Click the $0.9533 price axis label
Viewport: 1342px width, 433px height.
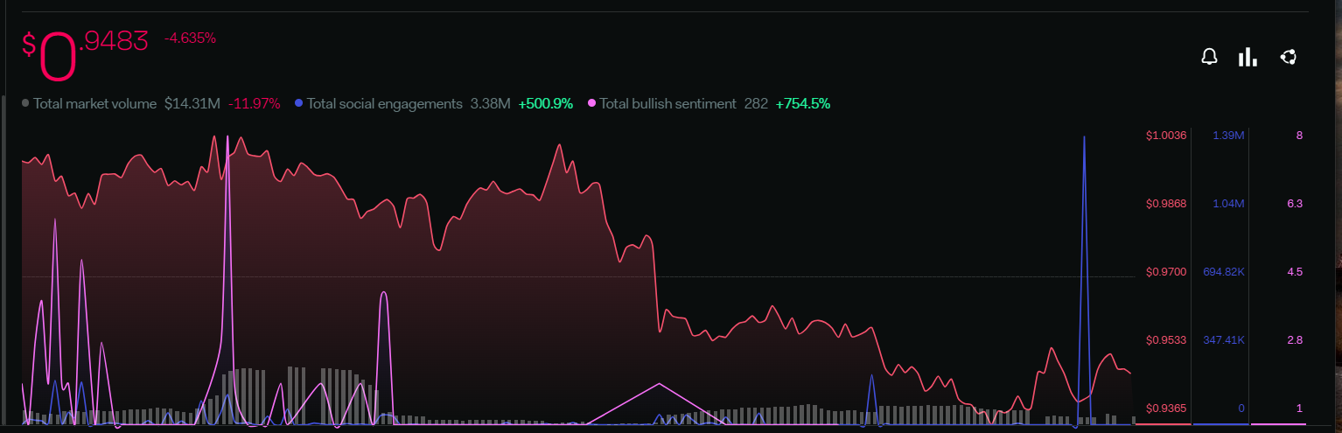1166,339
